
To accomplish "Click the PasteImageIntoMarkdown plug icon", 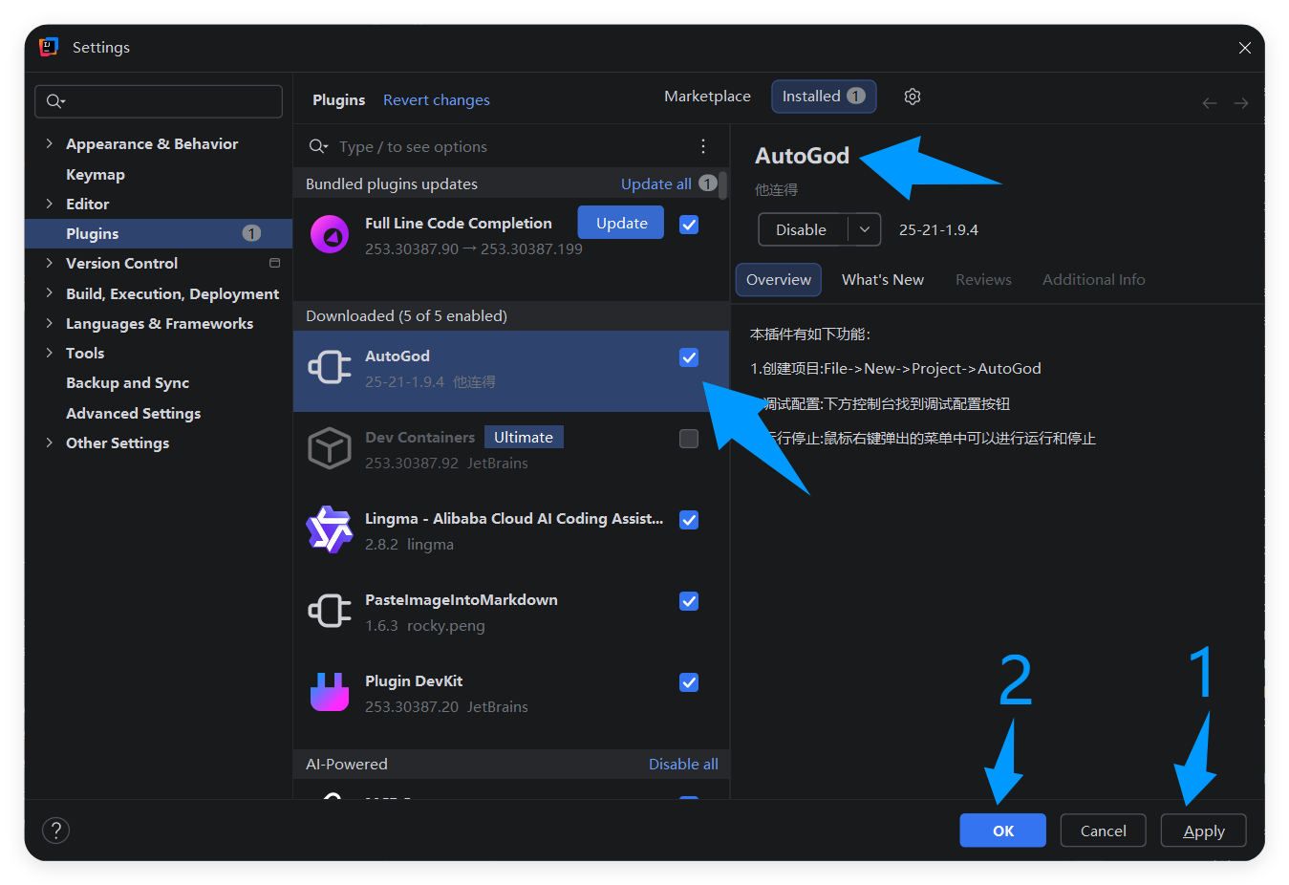I will point(330,612).
